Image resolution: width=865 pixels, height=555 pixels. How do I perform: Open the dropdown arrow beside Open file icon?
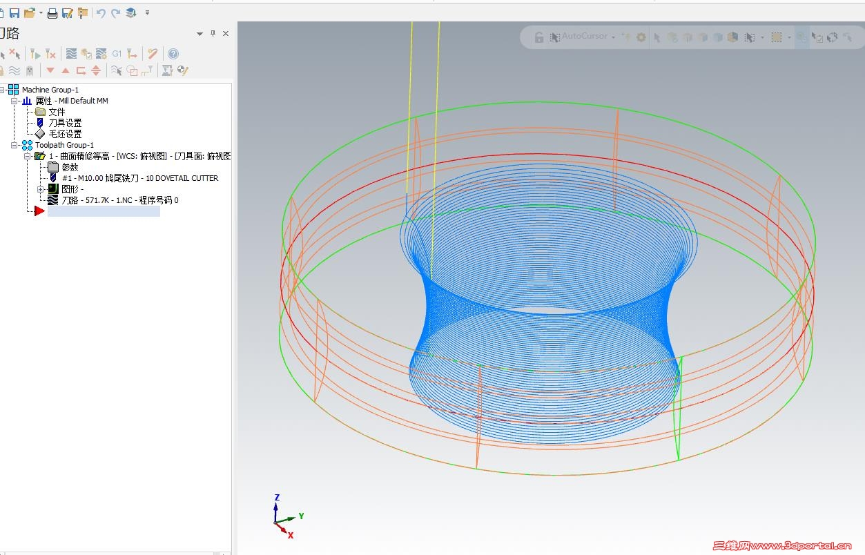[x=41, y=13]
